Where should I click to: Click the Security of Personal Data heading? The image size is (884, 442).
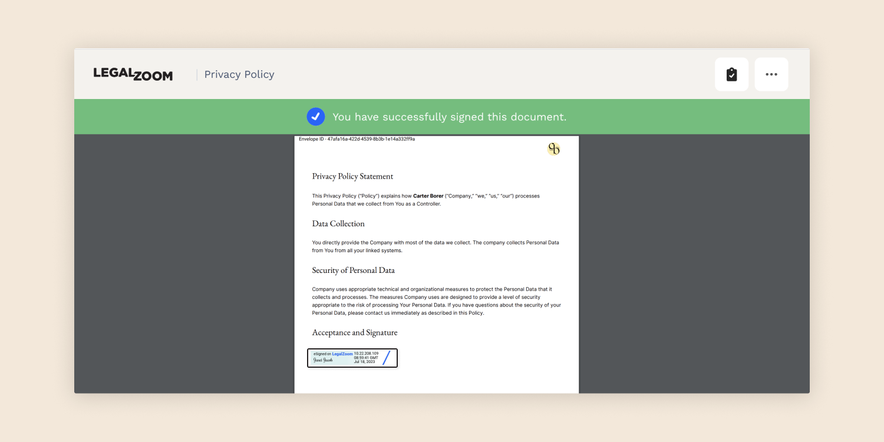click(353, 270)
